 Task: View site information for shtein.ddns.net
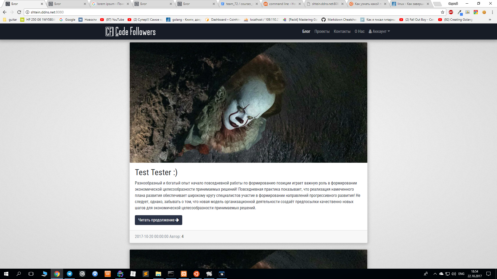click(x=27, y=12)
